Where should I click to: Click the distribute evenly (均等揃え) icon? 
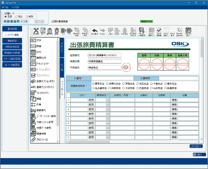tap(125, 31)
